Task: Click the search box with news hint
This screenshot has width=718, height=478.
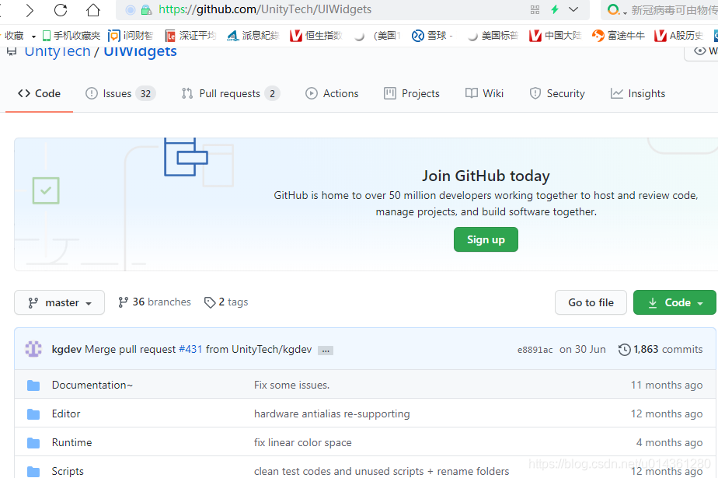Action: coord(661,9)
